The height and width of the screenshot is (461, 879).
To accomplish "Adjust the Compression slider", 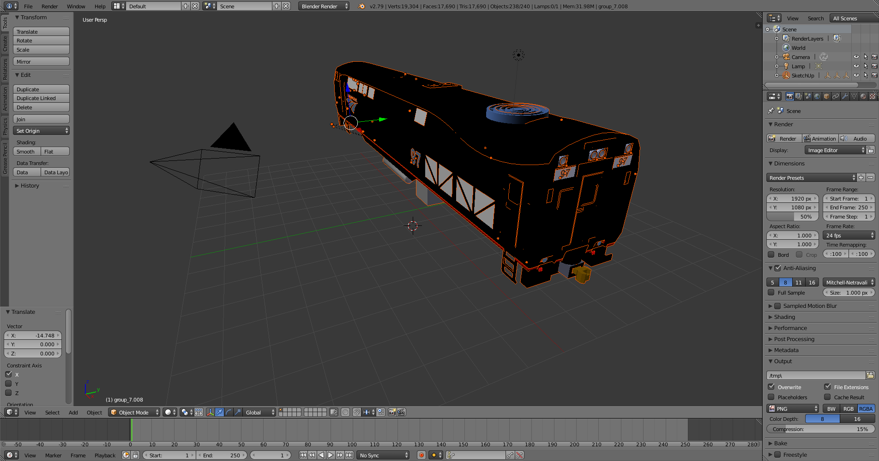I will coord(821,429).
